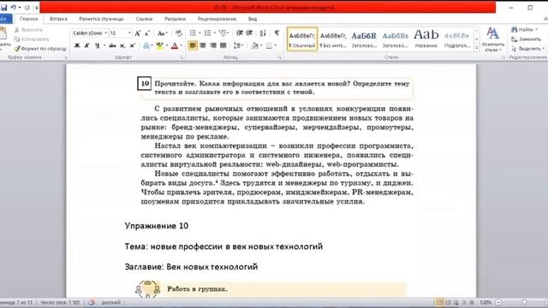Increase font size with grow icon
Image resolution: width=548 pixels, height=308 pixels.
[138, 33]
